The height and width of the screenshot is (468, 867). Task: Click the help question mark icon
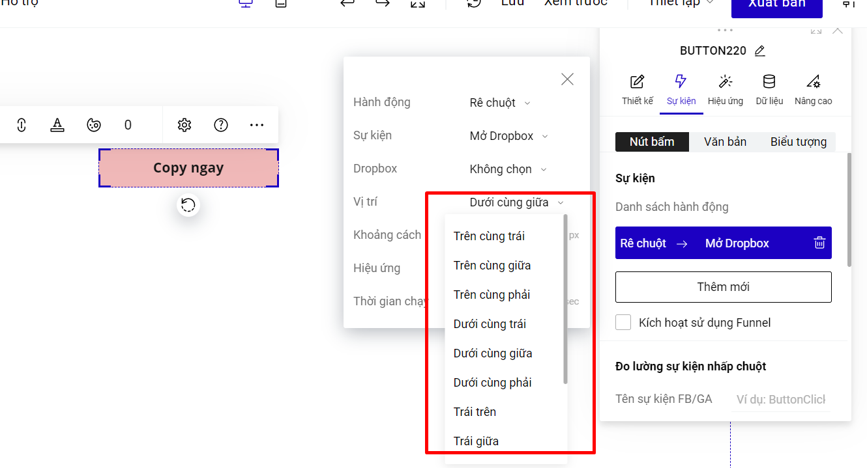[221, 125]
